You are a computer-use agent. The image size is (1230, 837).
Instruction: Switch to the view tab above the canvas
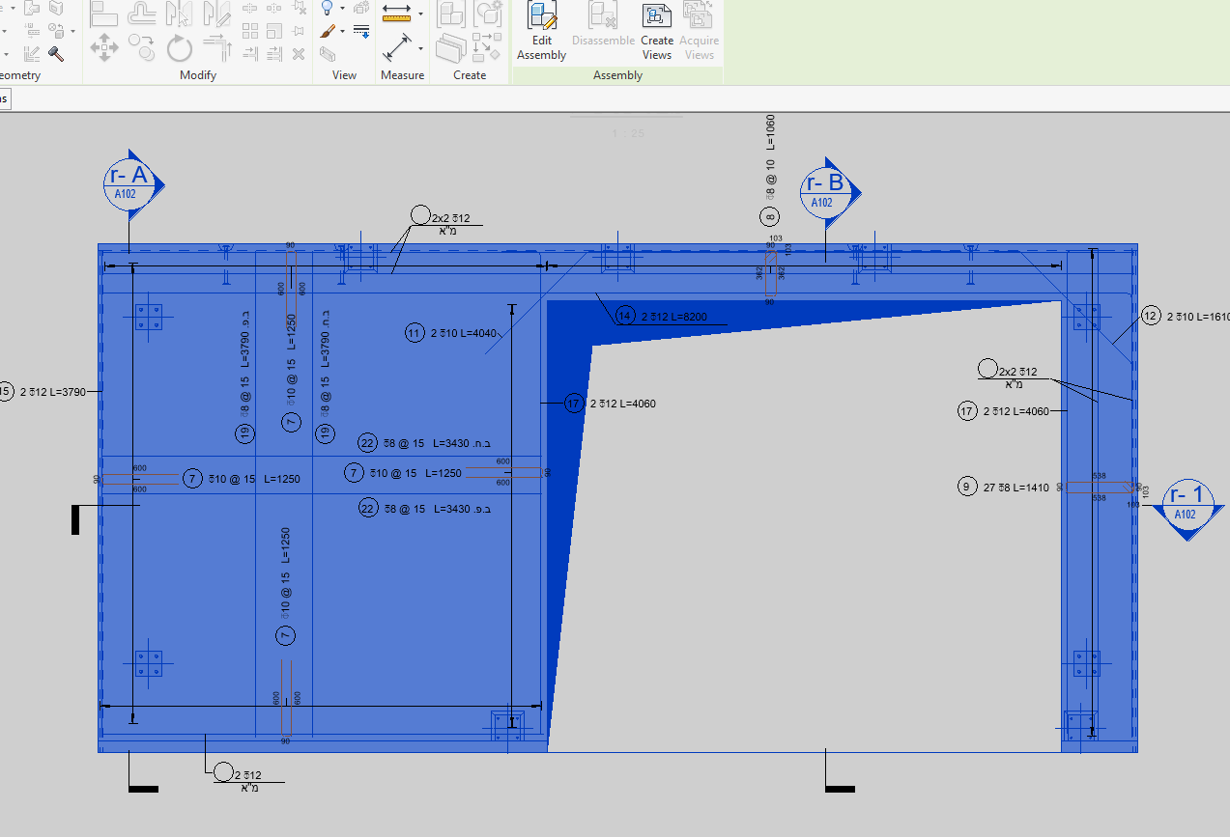5,98
